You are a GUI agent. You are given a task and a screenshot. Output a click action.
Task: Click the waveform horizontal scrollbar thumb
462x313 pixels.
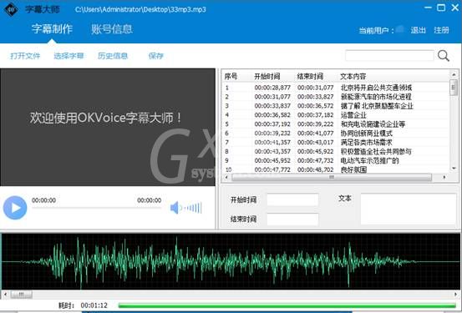click(x=22, y=294)
